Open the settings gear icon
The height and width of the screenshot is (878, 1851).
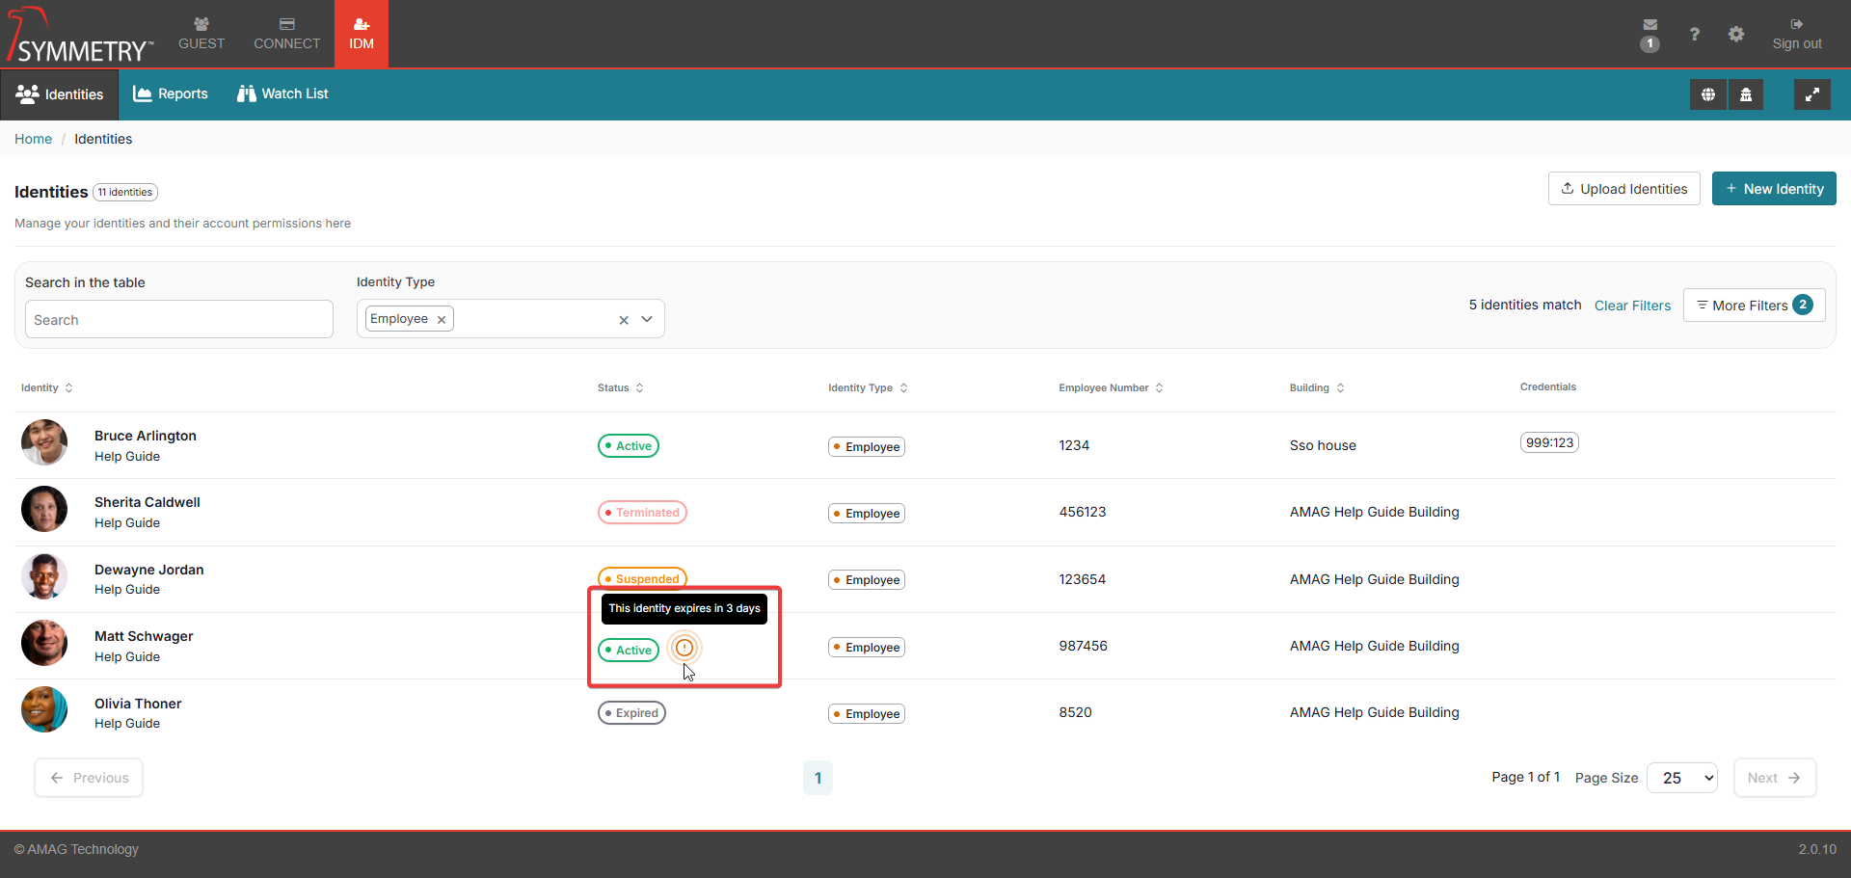[1735, 35]
